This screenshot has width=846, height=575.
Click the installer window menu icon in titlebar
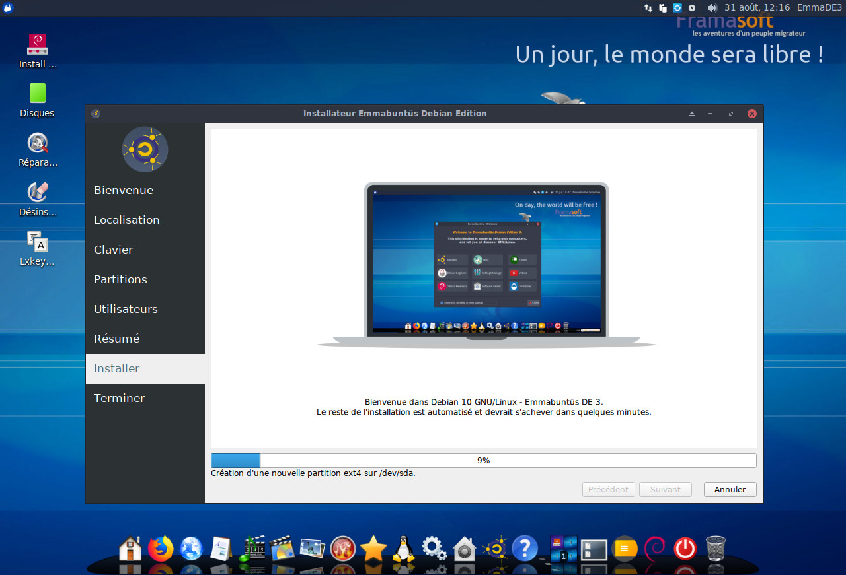[96, 114]
